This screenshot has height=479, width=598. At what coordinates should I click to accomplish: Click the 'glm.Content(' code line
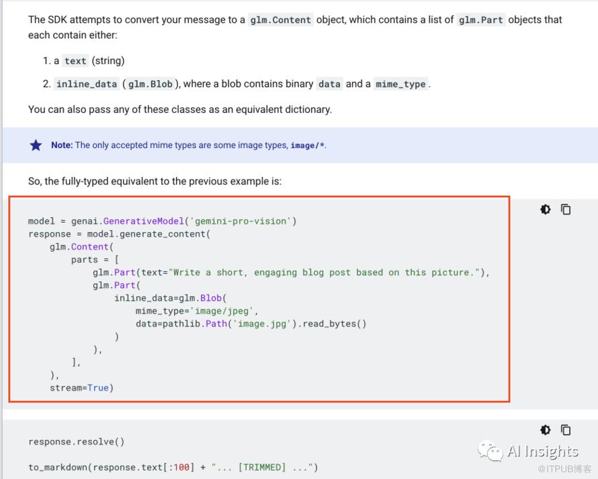(x=81, y=247)
